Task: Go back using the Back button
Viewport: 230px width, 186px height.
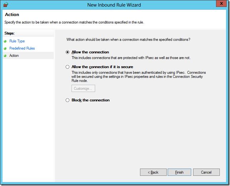Action: 153,172
